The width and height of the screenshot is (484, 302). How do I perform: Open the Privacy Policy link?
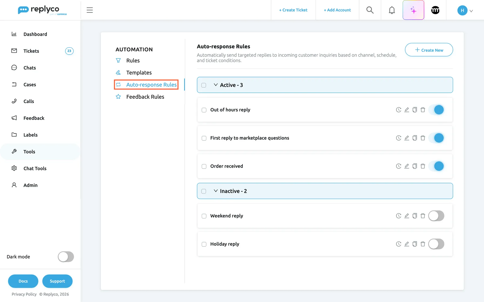click(x=24, y=294)
